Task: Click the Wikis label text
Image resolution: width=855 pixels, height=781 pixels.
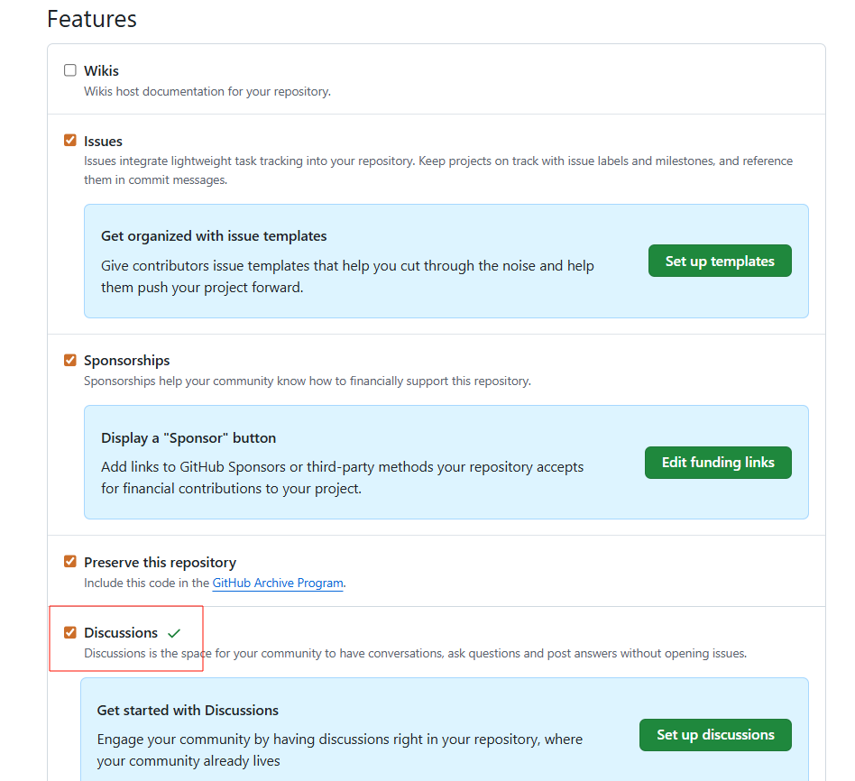Action: pyautogui.click(x=101, y=70)
